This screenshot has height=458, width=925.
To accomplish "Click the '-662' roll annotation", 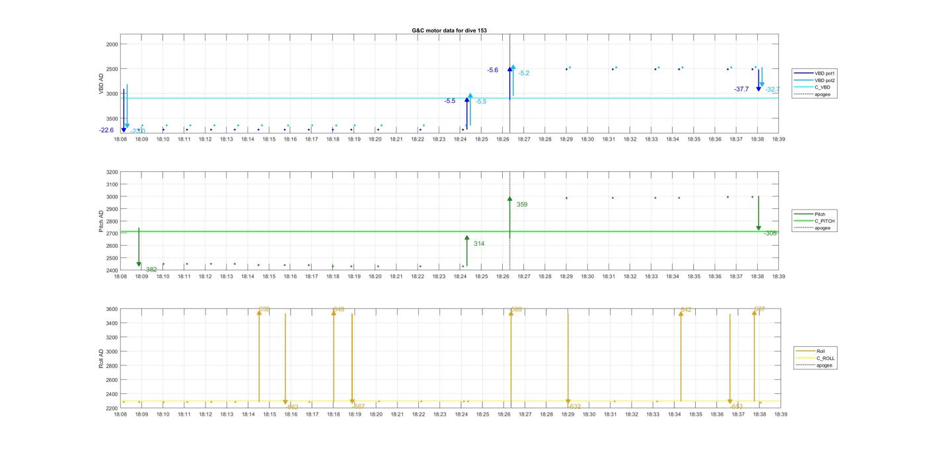I will (x=293, y=407).
